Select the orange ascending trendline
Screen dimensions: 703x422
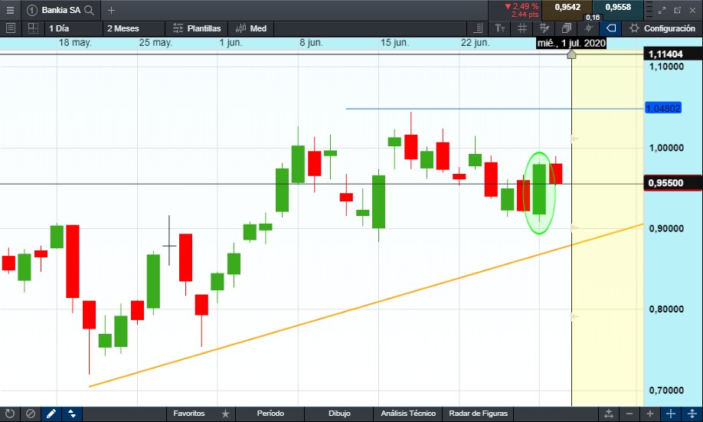(x=366, y=306)
